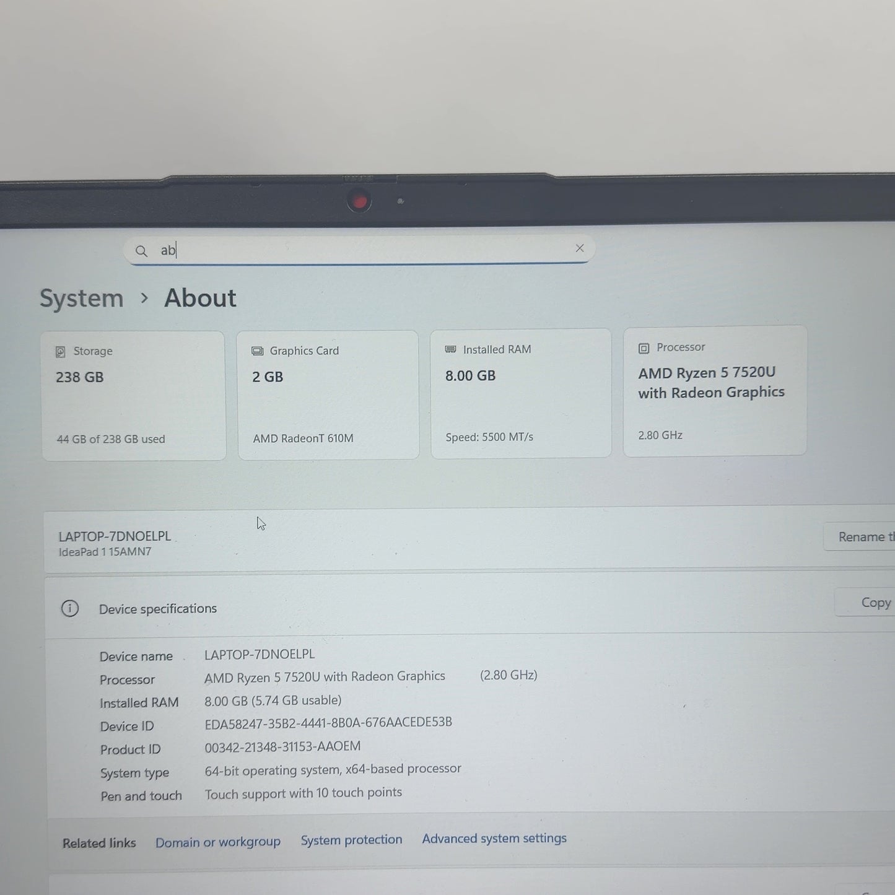Click the 'Product ID' label

click(x=131, y=749)
